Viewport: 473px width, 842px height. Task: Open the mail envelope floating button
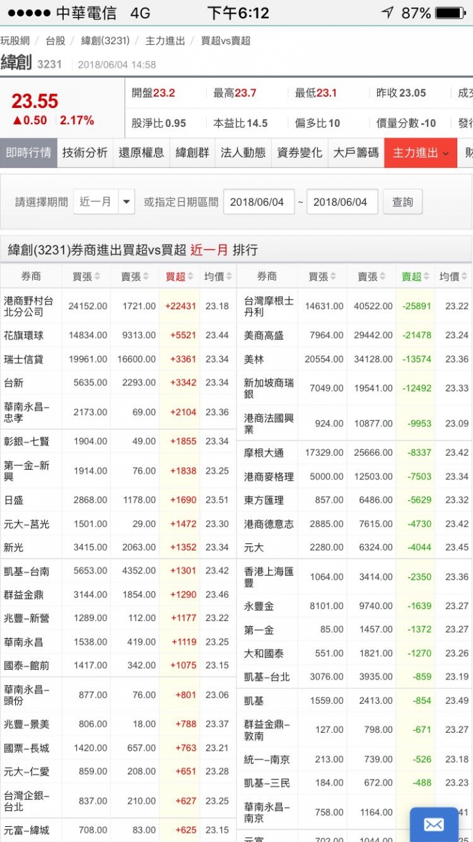pyautogui.click(x=434, y=825)
